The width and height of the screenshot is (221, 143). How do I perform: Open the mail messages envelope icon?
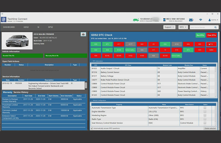pyautogui.click(x=191, y=20)
